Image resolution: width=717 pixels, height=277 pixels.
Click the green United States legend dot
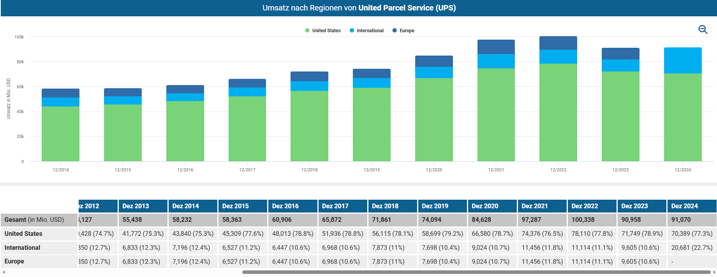[307, 31]
